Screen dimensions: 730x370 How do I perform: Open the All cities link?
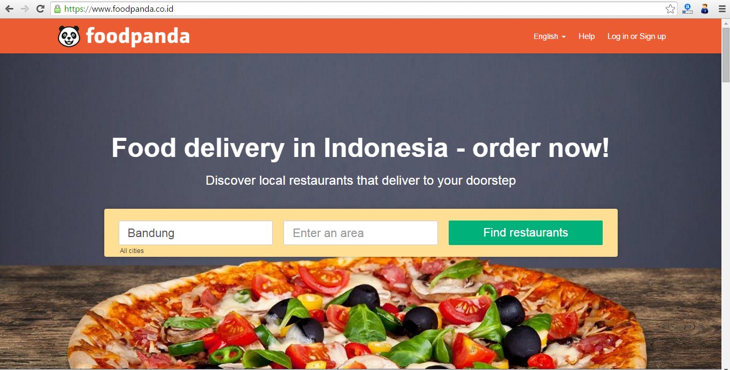[132, 251]
